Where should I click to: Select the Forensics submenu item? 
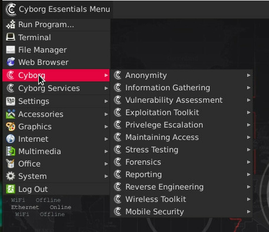pos(143,162)
